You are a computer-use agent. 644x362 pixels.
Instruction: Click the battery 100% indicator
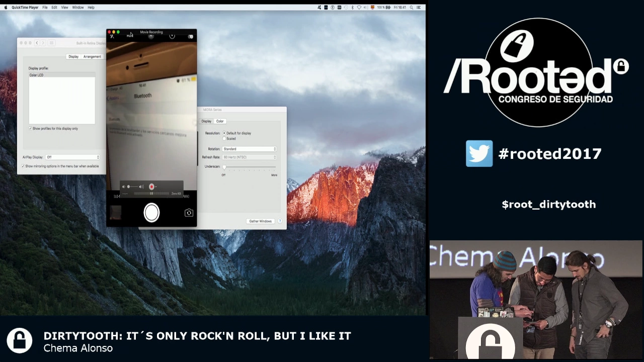384,8
